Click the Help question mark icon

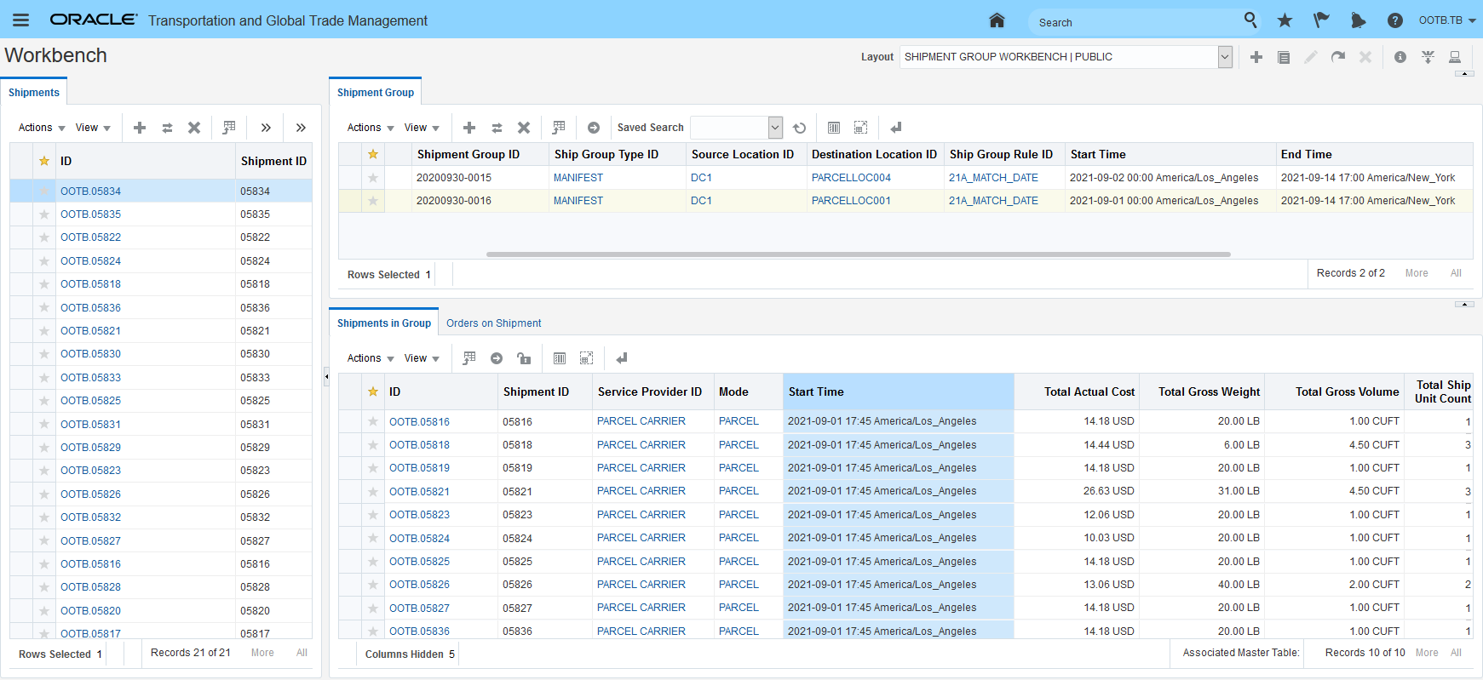coord(1394,20)
